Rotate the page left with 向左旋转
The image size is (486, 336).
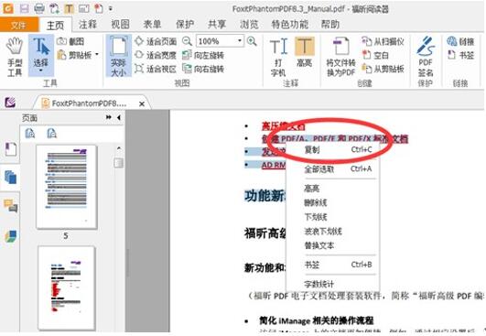203,55
